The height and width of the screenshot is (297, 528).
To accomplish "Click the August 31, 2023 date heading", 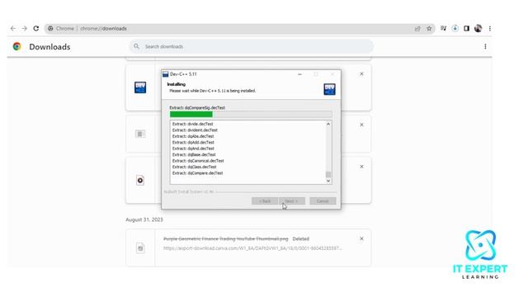I will (x=144, y=219).
